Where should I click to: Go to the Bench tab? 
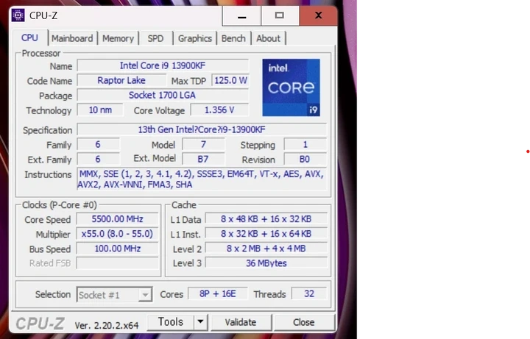(x=233, y=38)
